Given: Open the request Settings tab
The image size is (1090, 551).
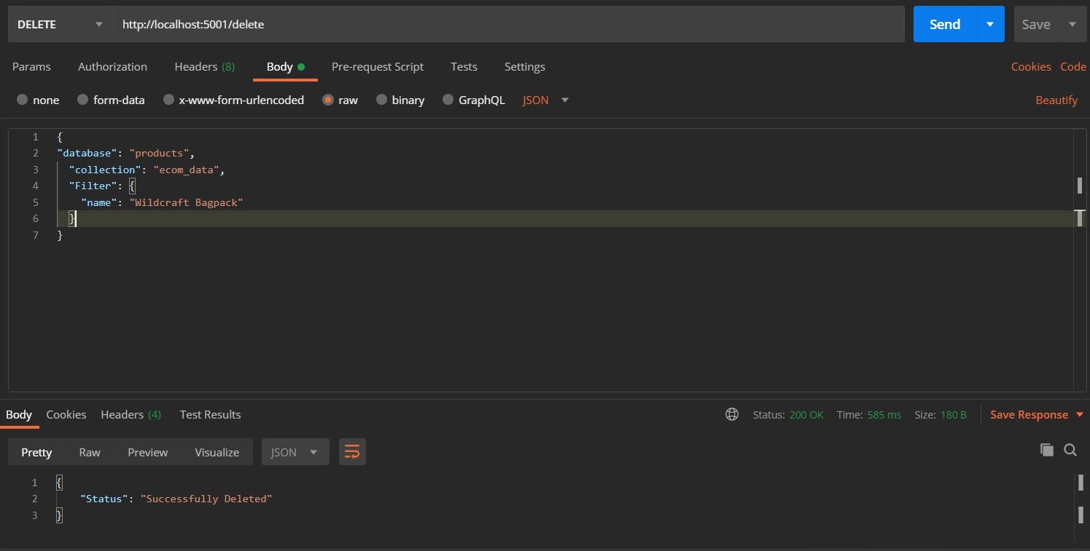Looking at the screenshot, I should (525, 66).
